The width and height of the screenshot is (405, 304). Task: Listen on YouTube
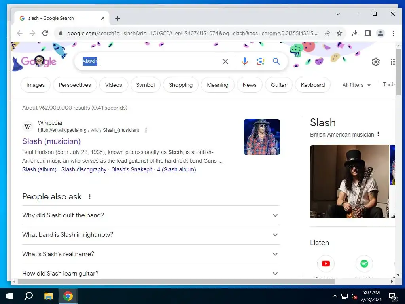[x=326, y=264]
